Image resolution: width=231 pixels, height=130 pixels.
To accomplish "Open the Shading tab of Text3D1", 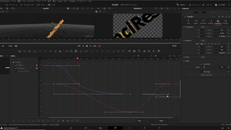I will click(x=210, y=22).
